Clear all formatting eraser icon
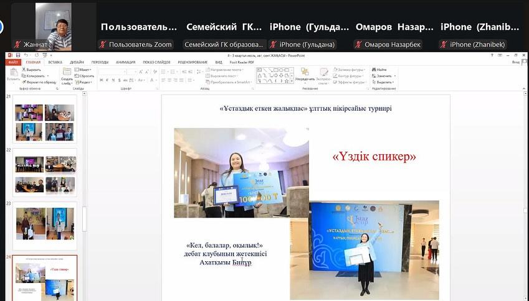The height and width of the screenshot is (301, 529). click(x=155, y=72)
